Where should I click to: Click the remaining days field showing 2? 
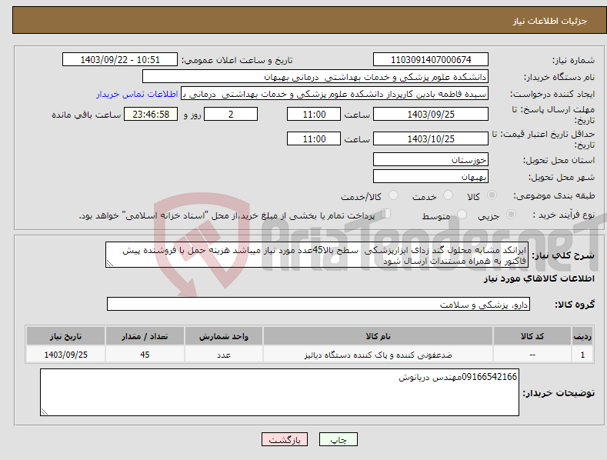click(231, 114)
